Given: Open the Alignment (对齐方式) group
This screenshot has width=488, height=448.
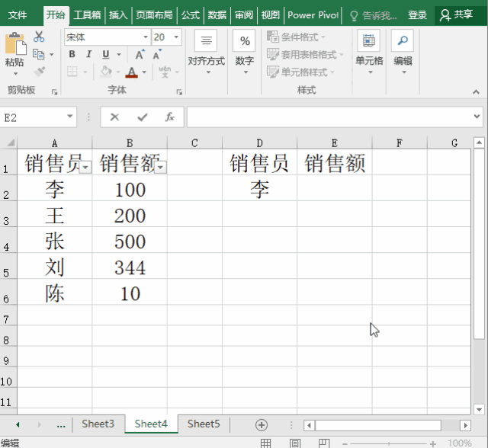Looking at the screenshot, I should coord(206,53).
